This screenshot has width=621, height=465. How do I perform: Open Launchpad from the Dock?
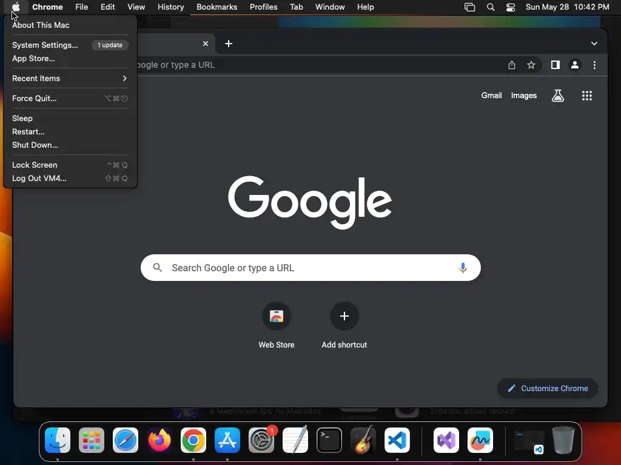(92, 440)
